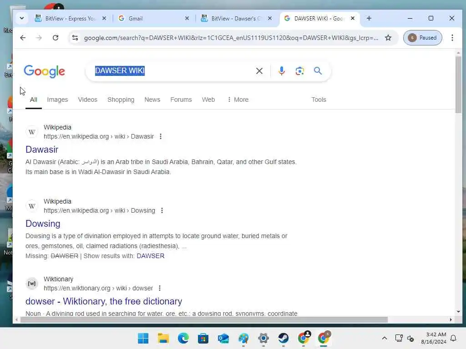Open notification center bell
Viewport: 466px width, 349px height.
(x=453, y=338)
